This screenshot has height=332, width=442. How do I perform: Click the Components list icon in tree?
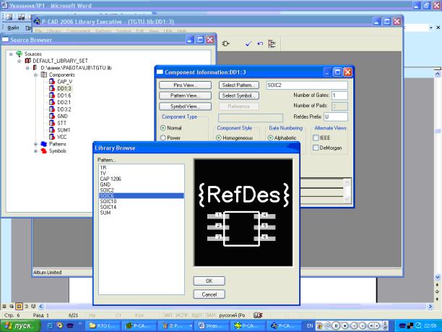pos(43,75)
